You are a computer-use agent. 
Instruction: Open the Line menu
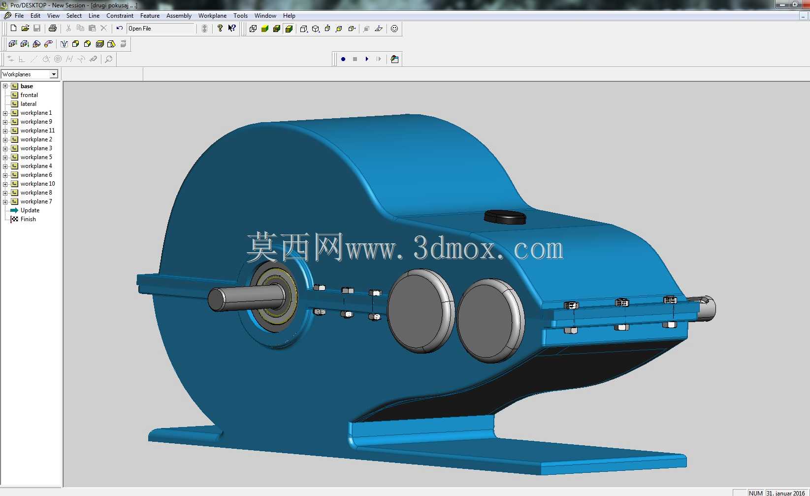(94, 16)
